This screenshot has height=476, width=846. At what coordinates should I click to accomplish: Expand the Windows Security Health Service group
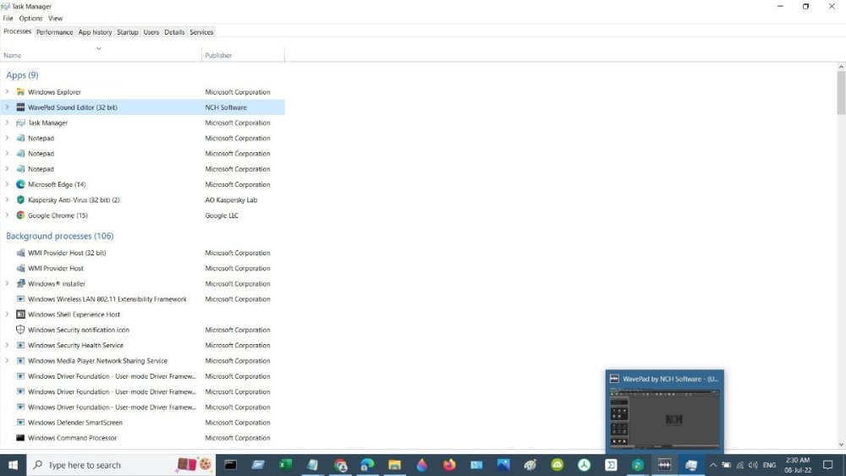tap(7, 345)
